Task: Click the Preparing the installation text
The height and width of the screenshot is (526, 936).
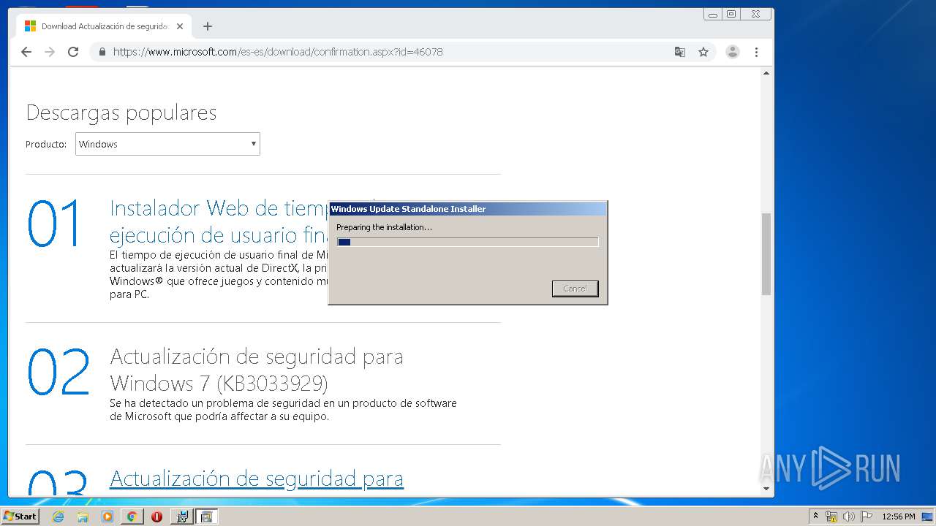Action: tap(384, 227)
